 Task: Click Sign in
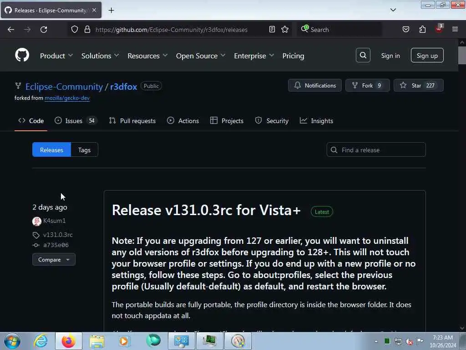click(x=390, y=56)
